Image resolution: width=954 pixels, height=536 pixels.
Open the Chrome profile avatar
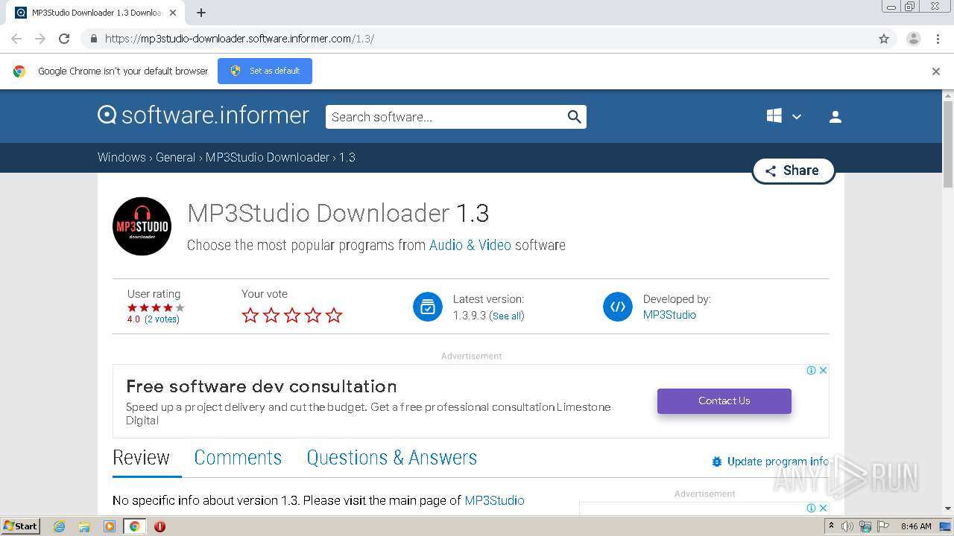(x=913, y=39)
